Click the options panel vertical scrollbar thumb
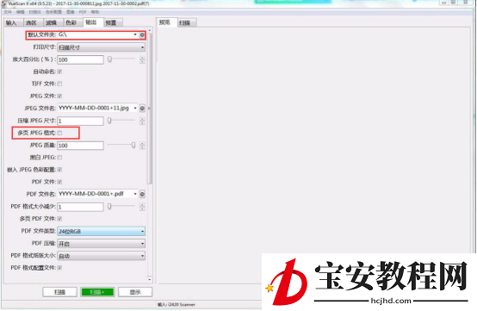 coord(149,109)
